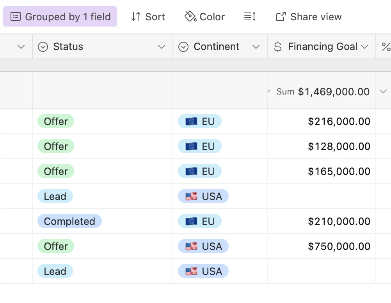Click the percent field icon
The height and width of the screenshot is (303, 391).
[386, 47]
